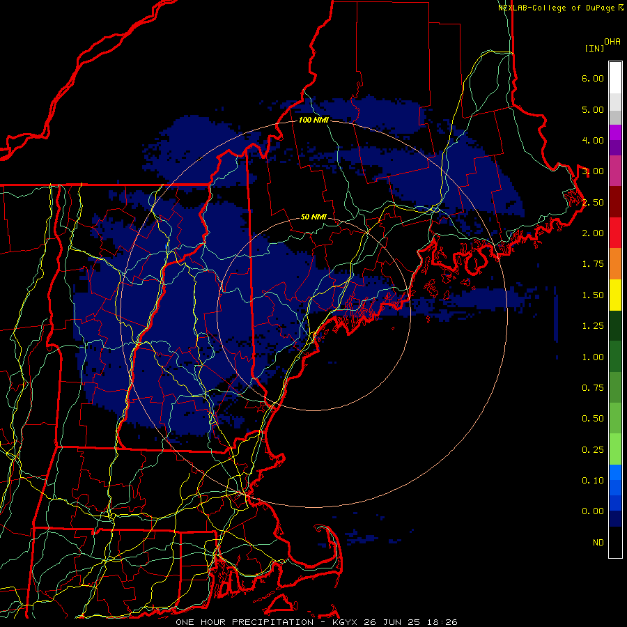Select the 1.25 legend value
Screen dimensions: 627x627
[x=593, y=326]
